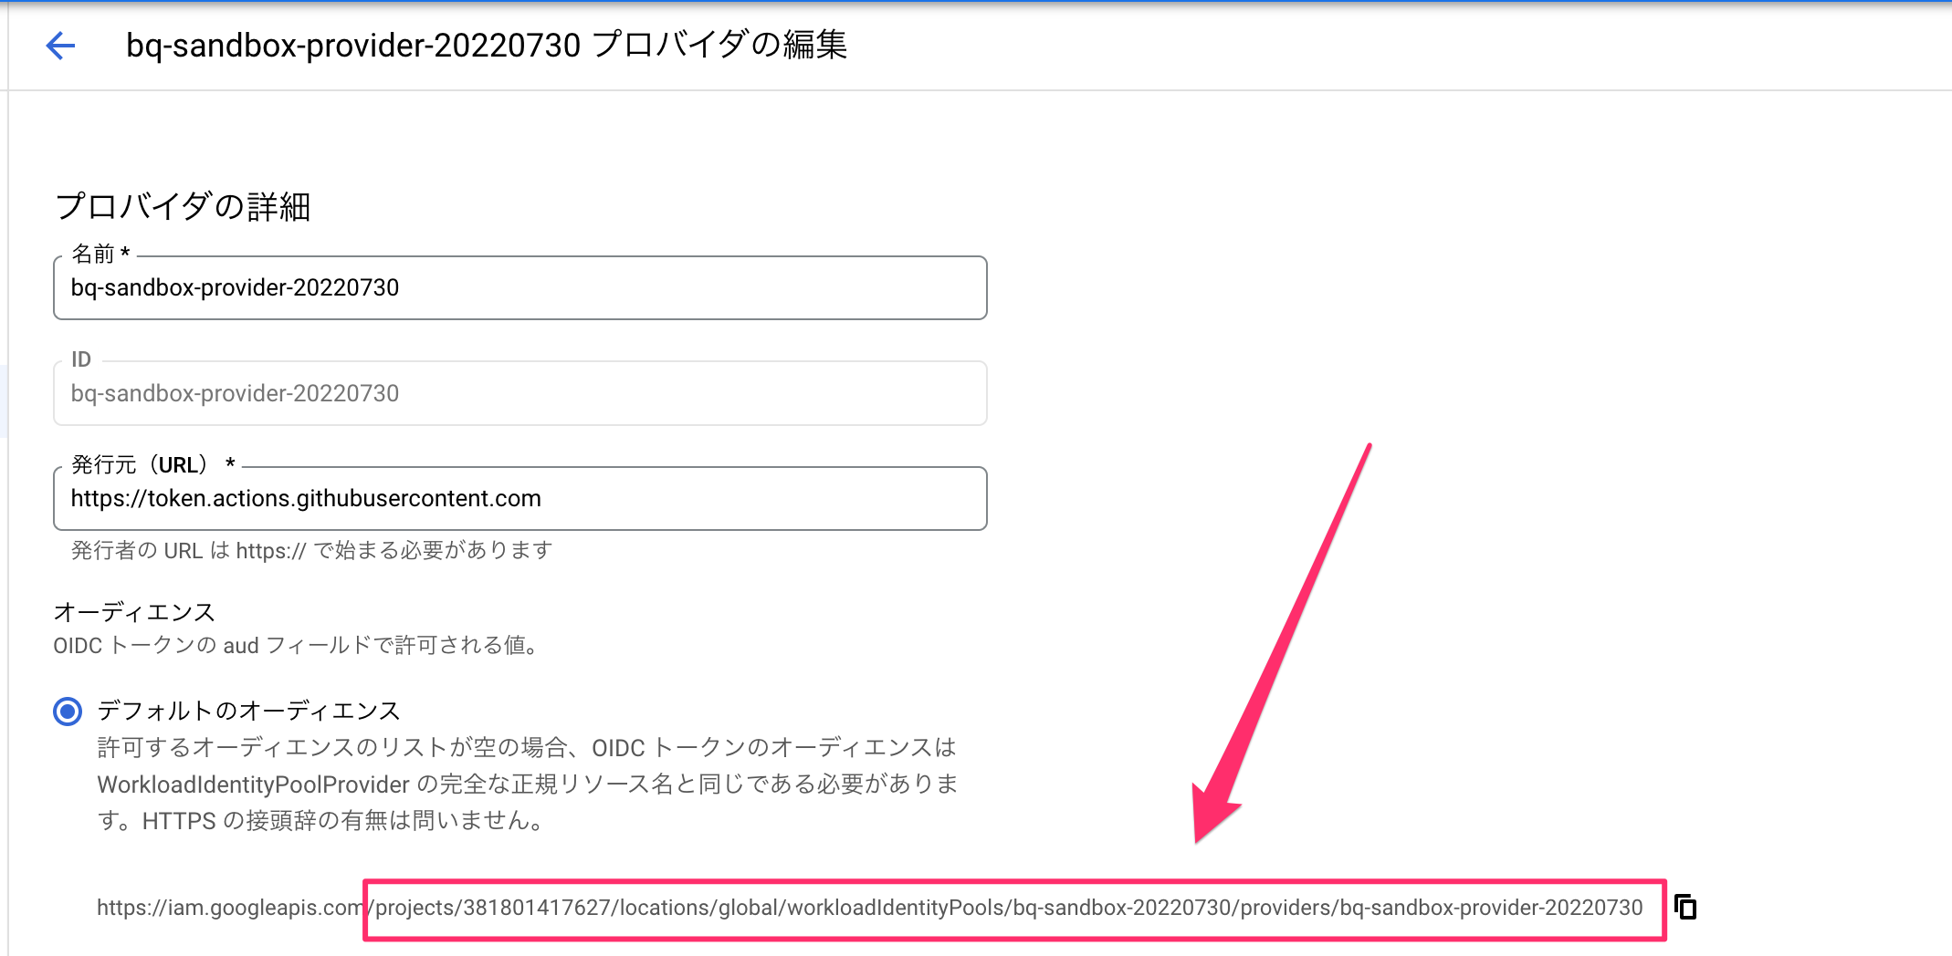Click the WorkloadIdentityPoolProvider explanation paragraph
Screen dimensions: 1952x956
coord(527,785)
